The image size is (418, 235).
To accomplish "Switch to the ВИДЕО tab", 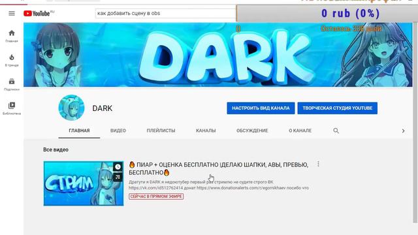I will tap(118, 131).
